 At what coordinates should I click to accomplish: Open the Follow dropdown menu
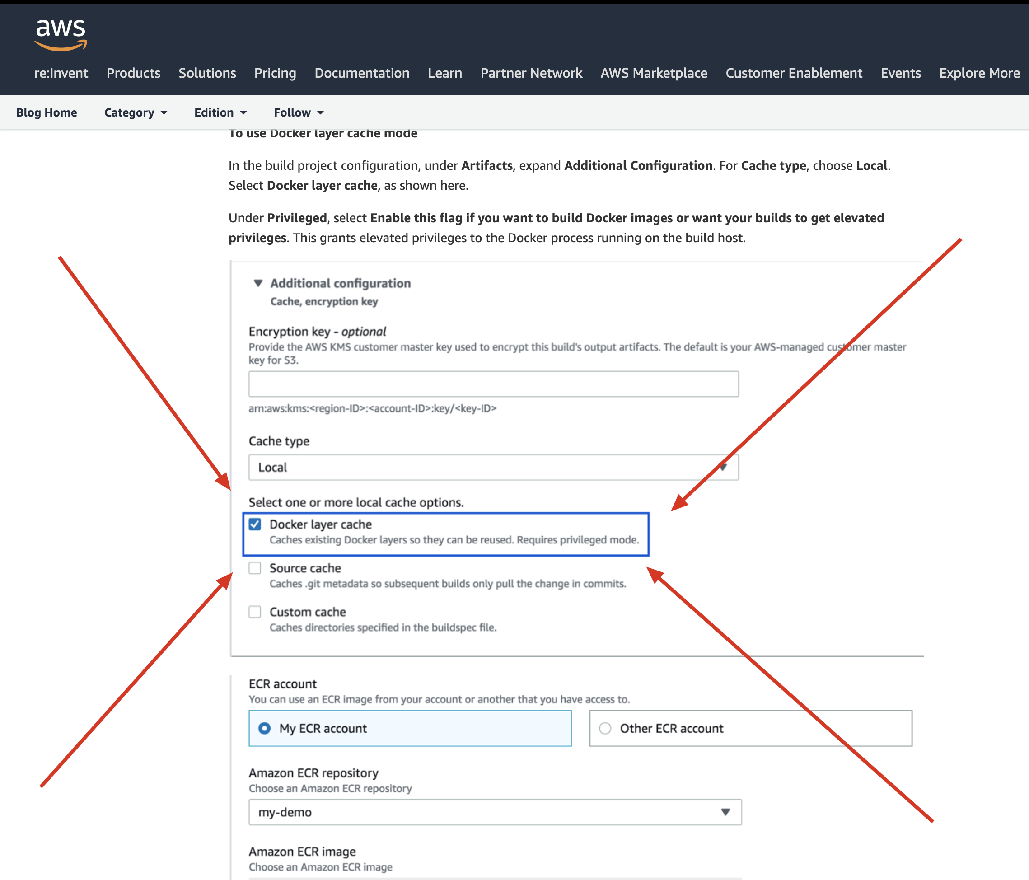point(299,113)
